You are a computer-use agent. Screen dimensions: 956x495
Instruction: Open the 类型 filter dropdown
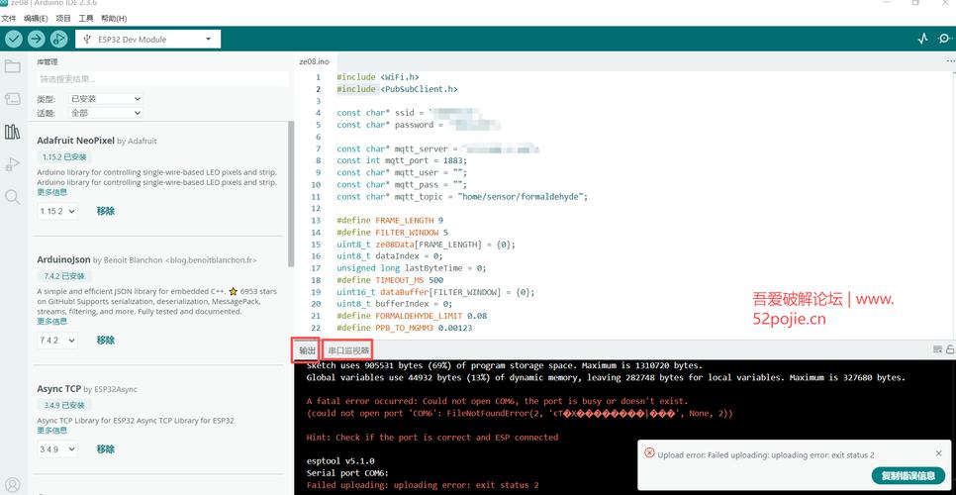click(106, 99)
